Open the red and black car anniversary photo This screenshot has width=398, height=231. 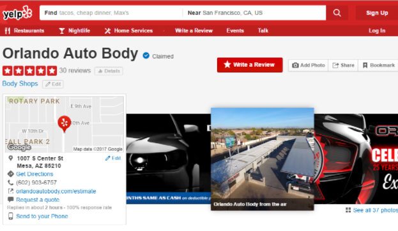coord(356,159)
